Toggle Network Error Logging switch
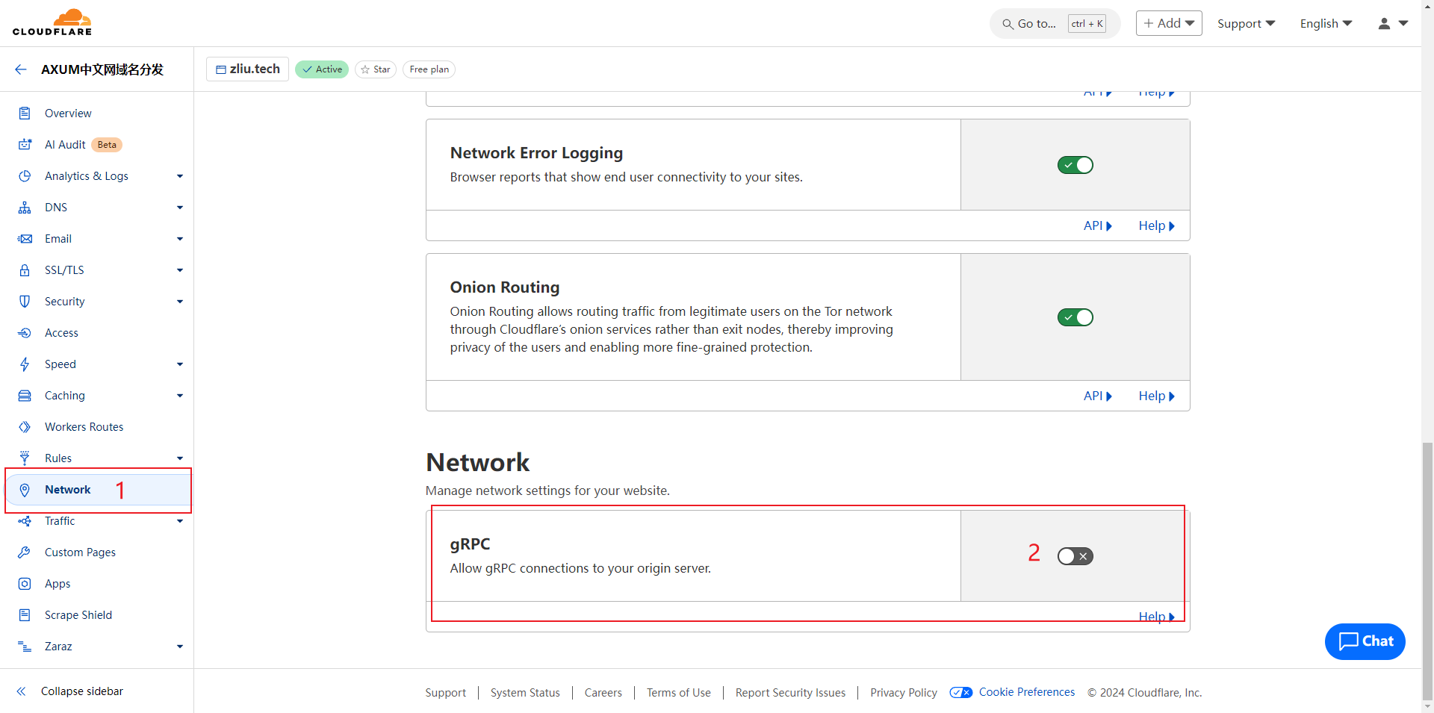 coord(1075,165)
